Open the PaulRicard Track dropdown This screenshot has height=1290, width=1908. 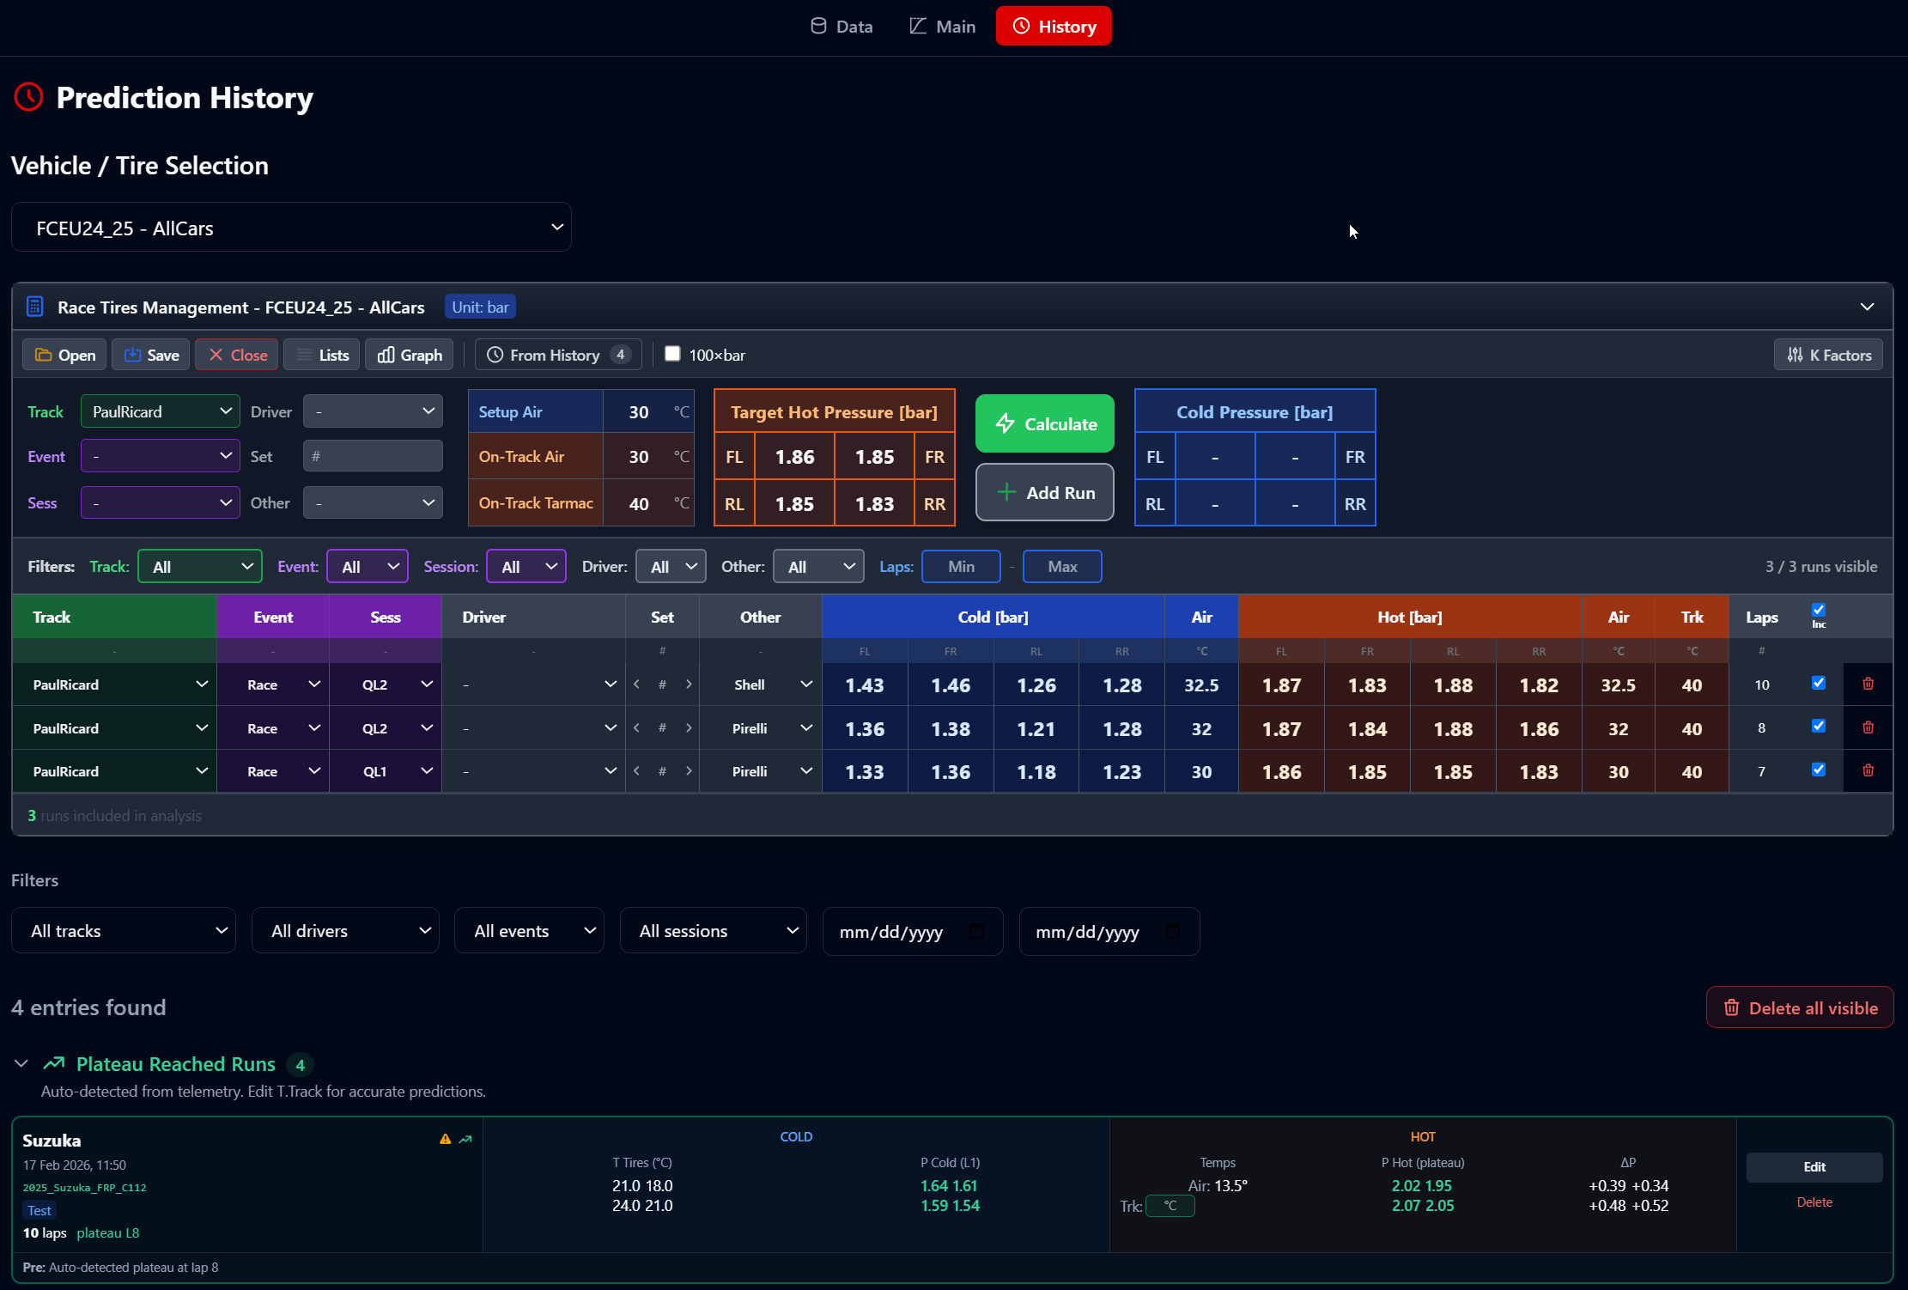(160, 411)
